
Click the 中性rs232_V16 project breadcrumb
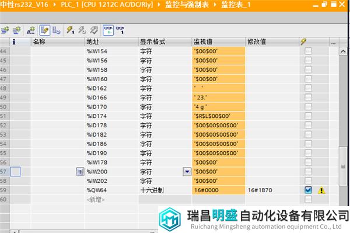(24, 5)
